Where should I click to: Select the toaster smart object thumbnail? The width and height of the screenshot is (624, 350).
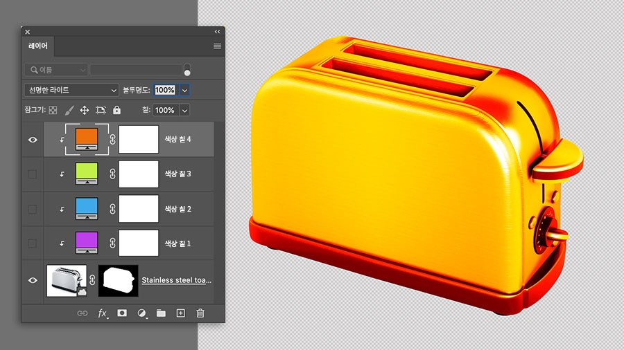point(67,281)
